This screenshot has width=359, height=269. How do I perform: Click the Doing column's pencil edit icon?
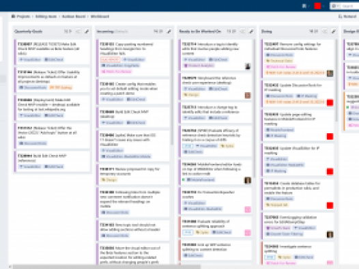tap(334, 31)
